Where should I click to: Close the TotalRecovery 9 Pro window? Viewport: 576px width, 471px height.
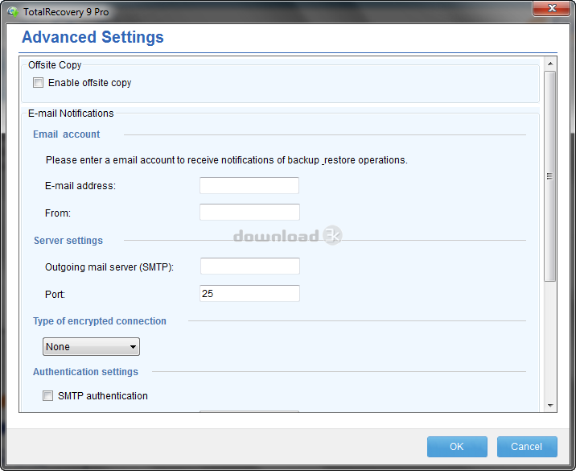[552, 9]
